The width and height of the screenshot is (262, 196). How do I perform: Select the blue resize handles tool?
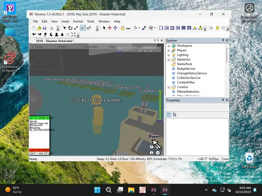click(x=115, y=28)
